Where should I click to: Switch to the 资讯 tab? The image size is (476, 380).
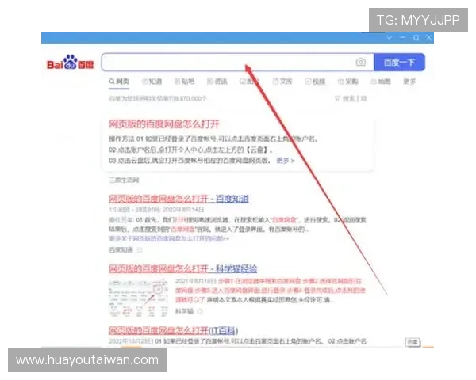point(217,82)
